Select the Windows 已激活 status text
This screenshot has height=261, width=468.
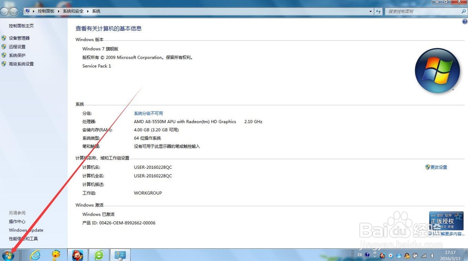(x=98, y=214)
